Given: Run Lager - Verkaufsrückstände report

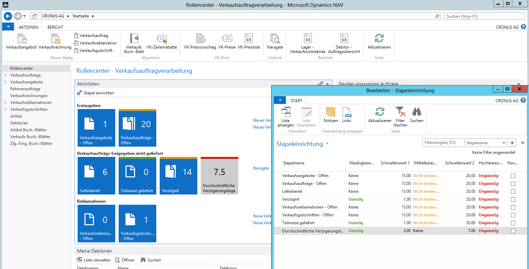Looking at the screenshot, I should [x=308, y=43].
